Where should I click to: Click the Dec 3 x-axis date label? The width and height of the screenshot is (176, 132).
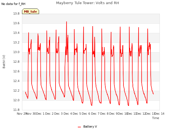[59, 114]
